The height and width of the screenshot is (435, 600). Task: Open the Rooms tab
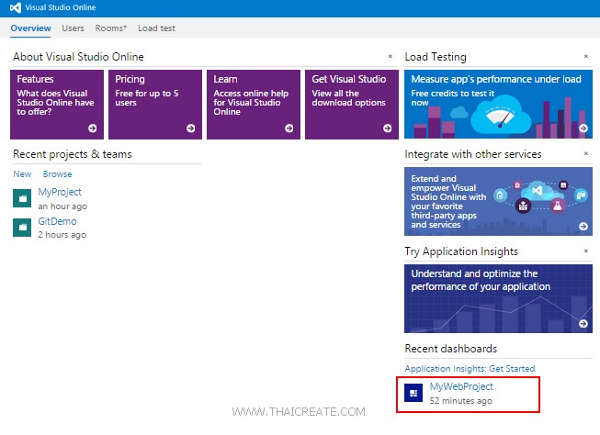click(x=111, y=28)
